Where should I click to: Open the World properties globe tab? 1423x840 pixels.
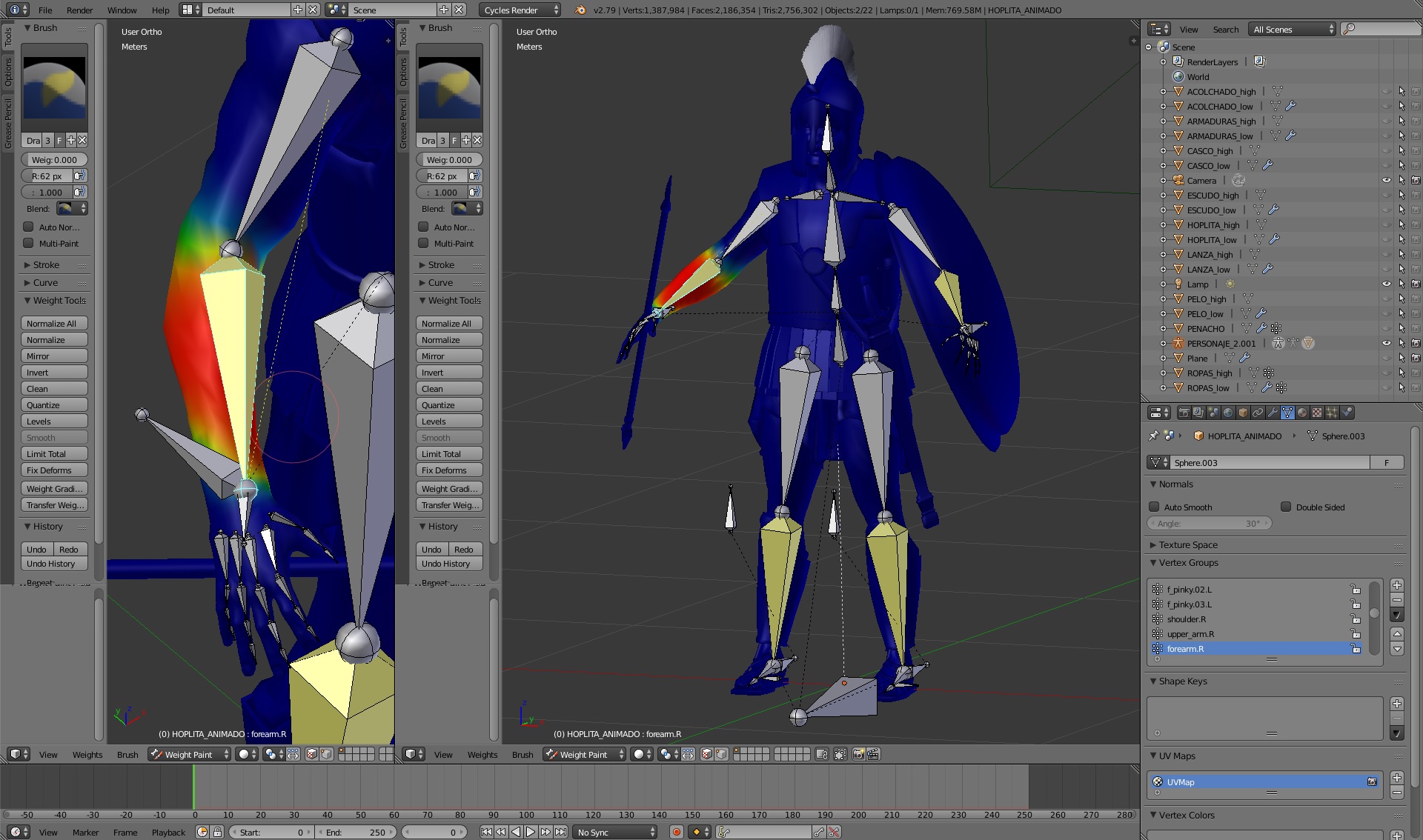click(1228, 413)
